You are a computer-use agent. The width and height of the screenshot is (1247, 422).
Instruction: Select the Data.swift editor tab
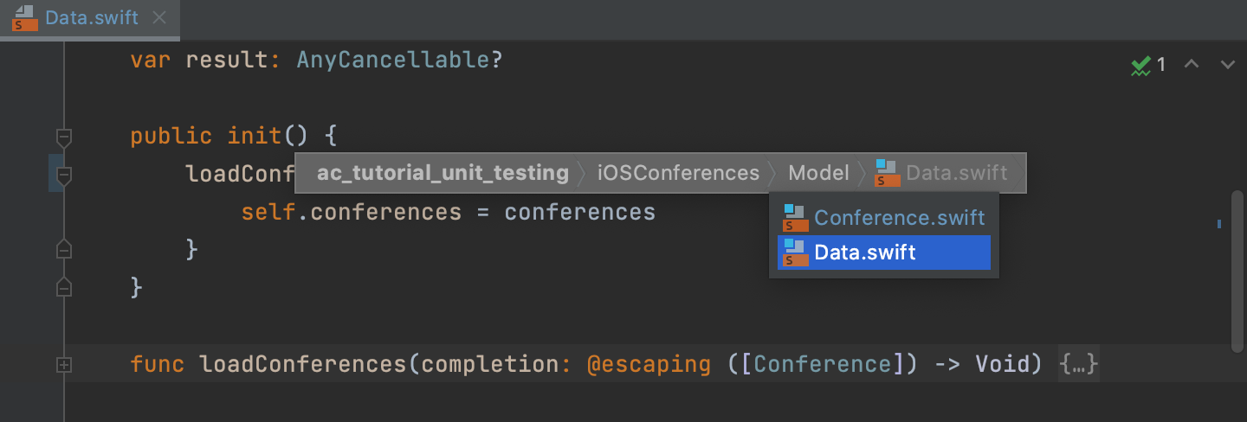click(x=91, y=18)
